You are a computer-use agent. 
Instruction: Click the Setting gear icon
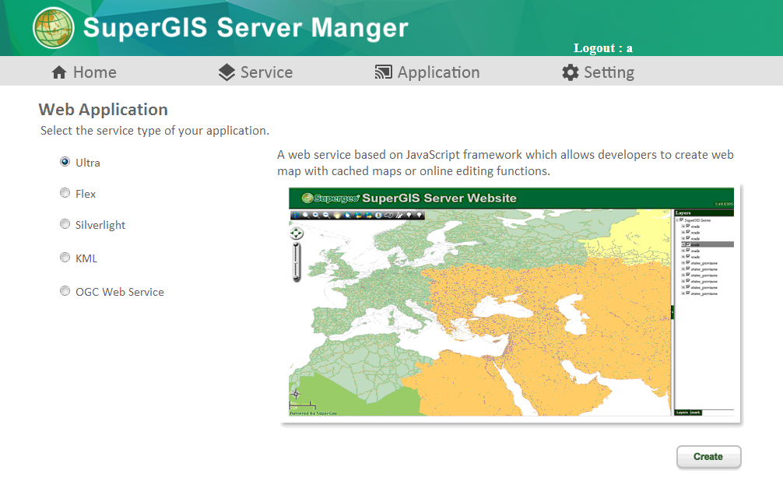click(x=571, y=72)
